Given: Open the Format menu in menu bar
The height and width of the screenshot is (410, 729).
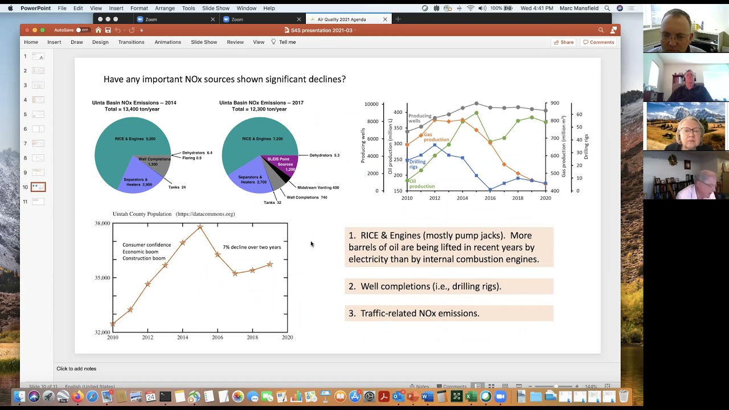Looking at the screenshot, I should pyautogui.click(x=139, y=9).
